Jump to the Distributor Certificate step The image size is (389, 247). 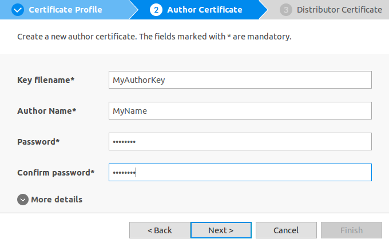339,10
